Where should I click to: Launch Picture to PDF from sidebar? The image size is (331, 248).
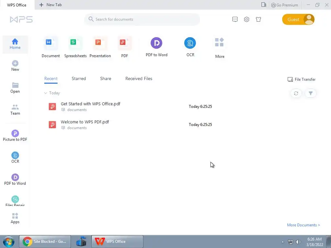coord(15,136)
